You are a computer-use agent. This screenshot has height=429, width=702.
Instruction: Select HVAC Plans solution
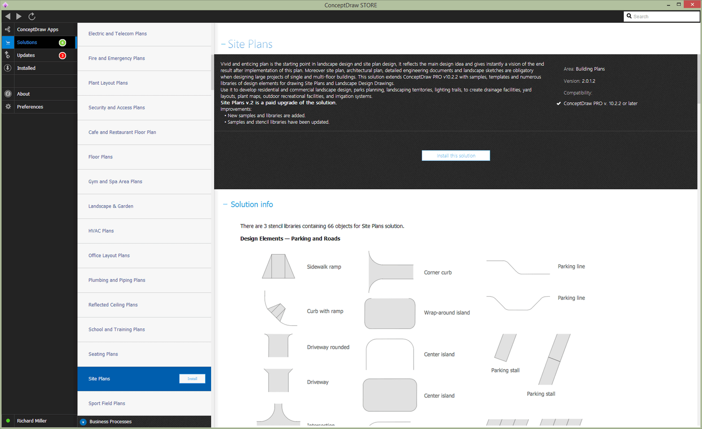[144, 231]
